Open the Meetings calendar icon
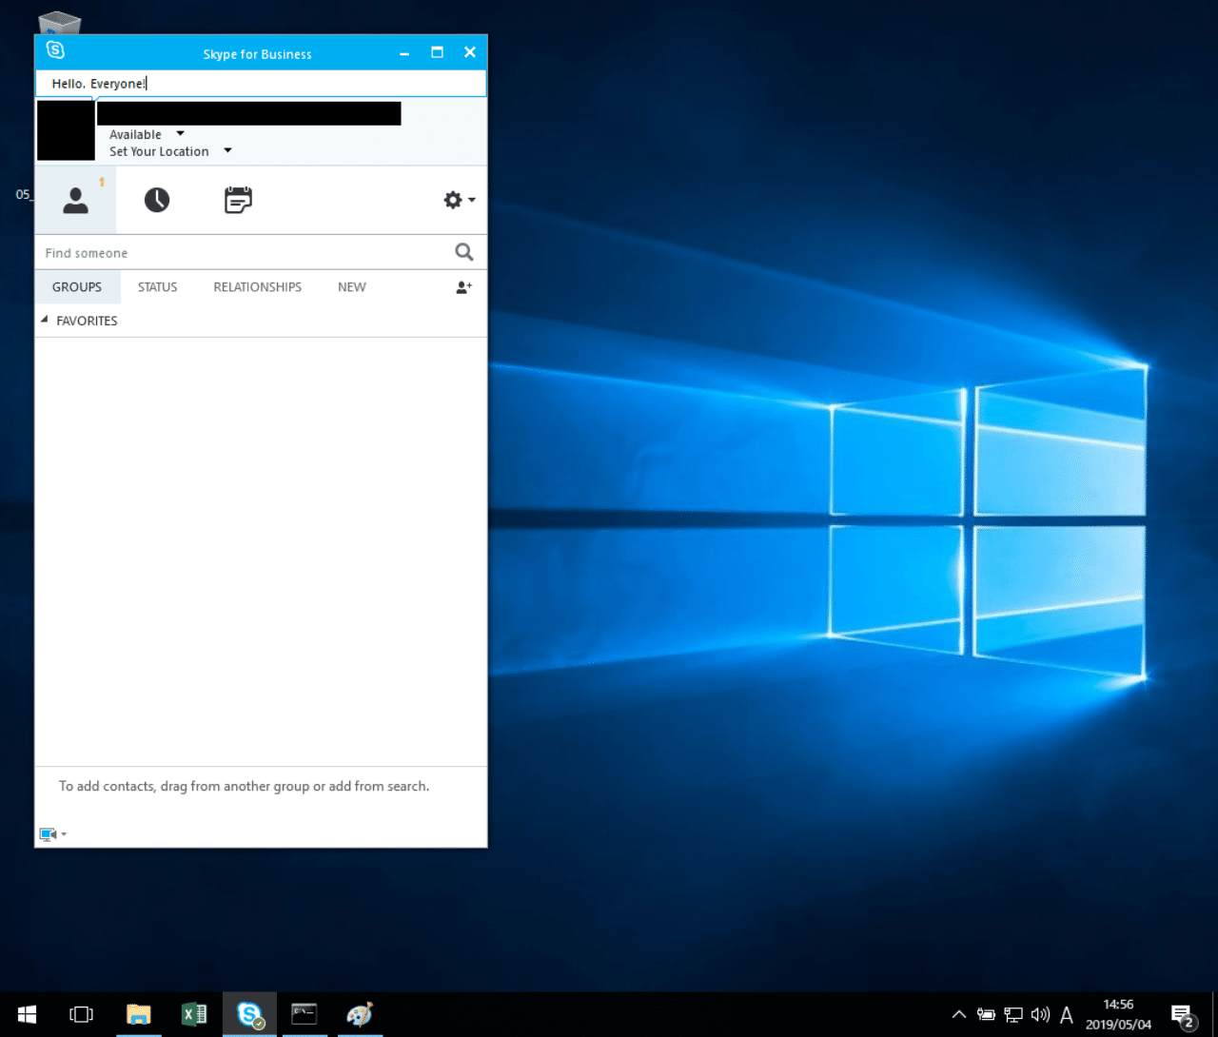This screenshot has height=1037, width=1218. [x=238, y=200]
